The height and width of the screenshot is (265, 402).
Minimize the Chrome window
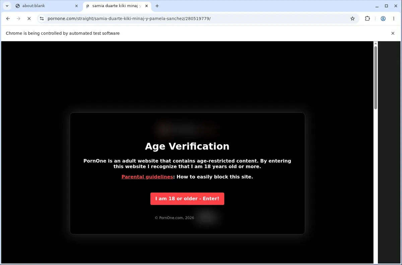click(377, 6)
